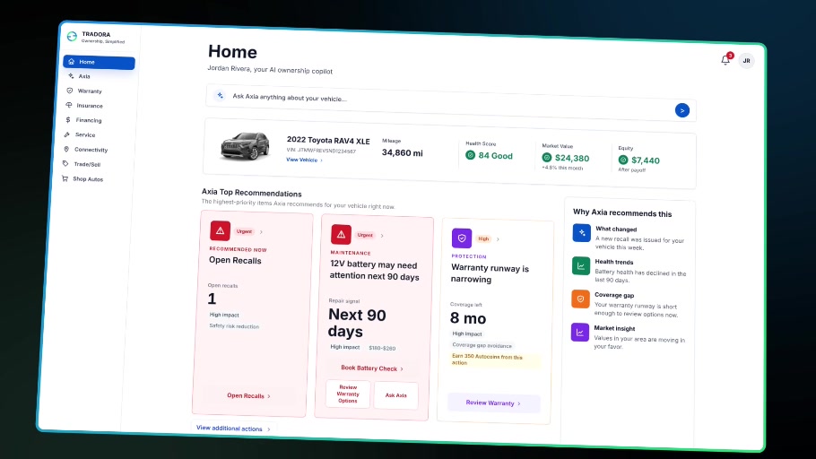
Task: Expand chevron next to High badge
Action: click(498, 239)
